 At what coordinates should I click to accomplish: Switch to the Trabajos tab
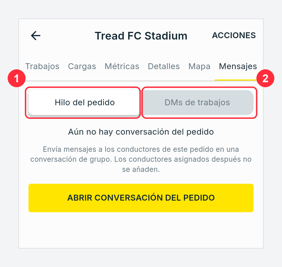coord(42,66)
